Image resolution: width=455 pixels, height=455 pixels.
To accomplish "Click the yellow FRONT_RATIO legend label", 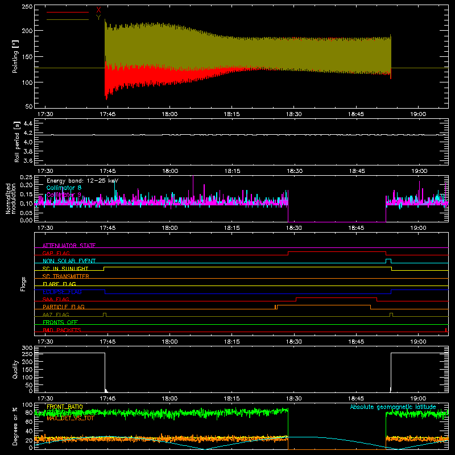I will [65, 407].
